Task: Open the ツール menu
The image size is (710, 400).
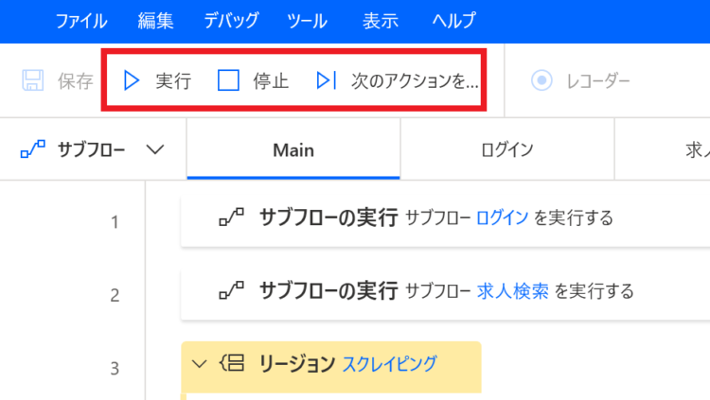Action: coord(307,21)
